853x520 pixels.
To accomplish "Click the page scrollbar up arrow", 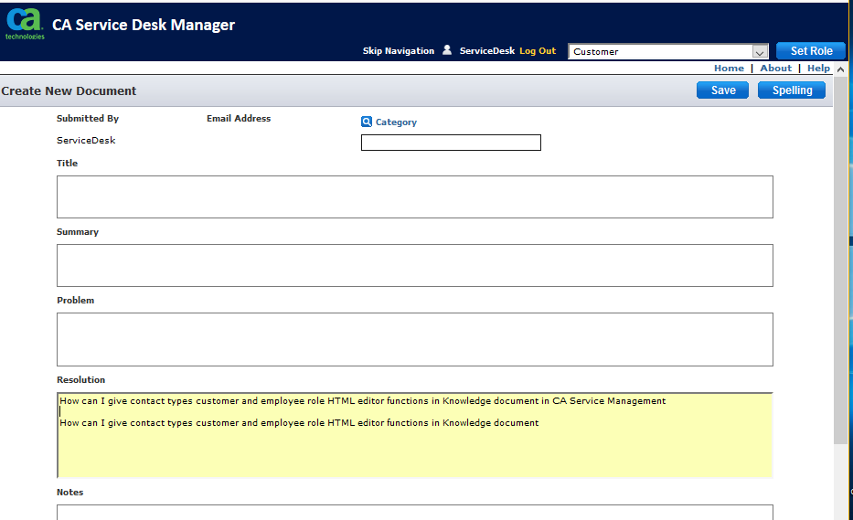I will [840, 69].
